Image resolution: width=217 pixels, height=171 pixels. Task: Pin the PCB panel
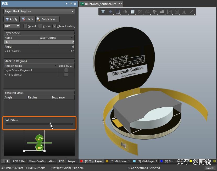click(x=71, y=4)
